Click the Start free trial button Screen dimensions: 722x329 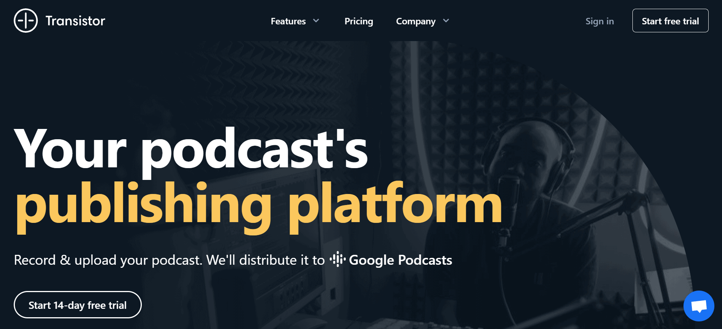point(670,21)
